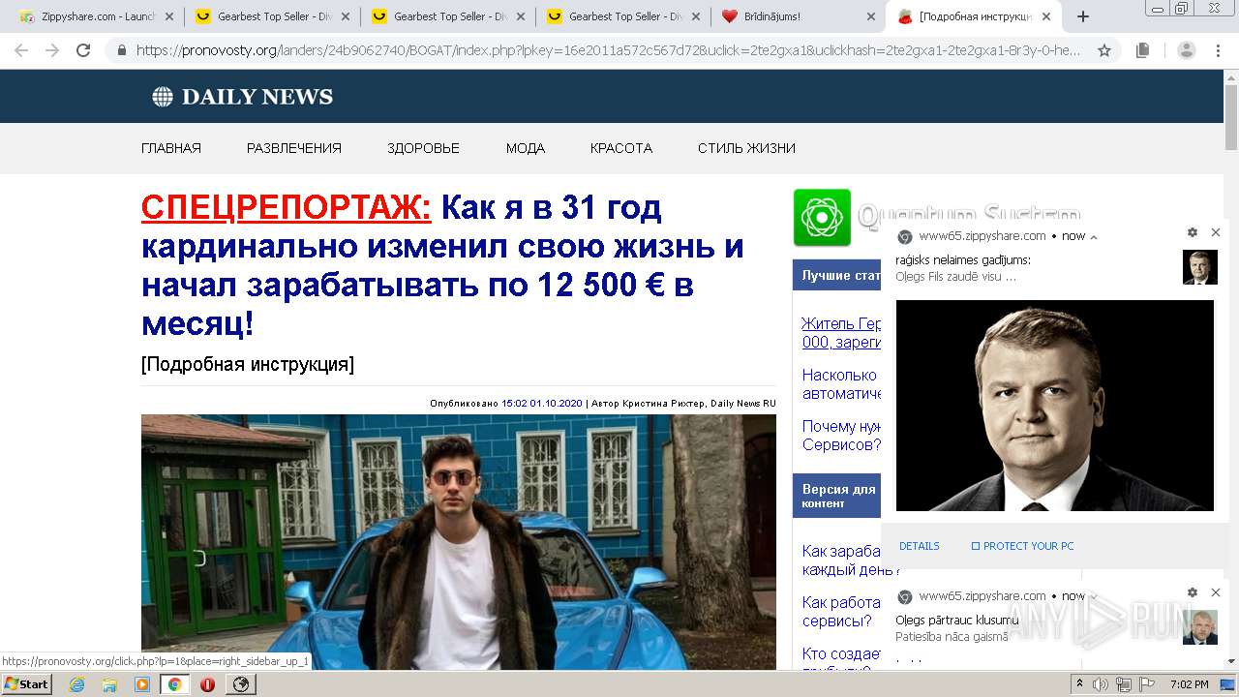The height and width of the screenshot is (697, 1239).
Task: Open the КРАСОТА menu item
Action: pyautogui.click(x=621, y=148)
